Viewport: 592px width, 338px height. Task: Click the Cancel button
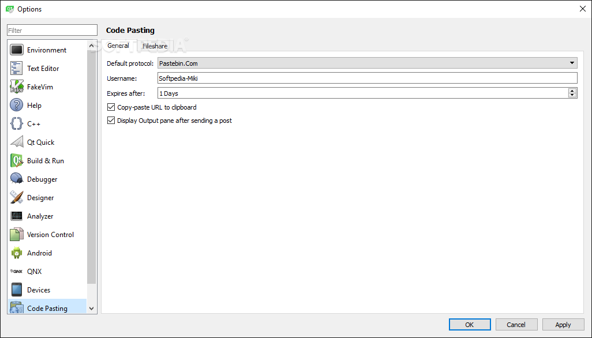tap(516, 324)
